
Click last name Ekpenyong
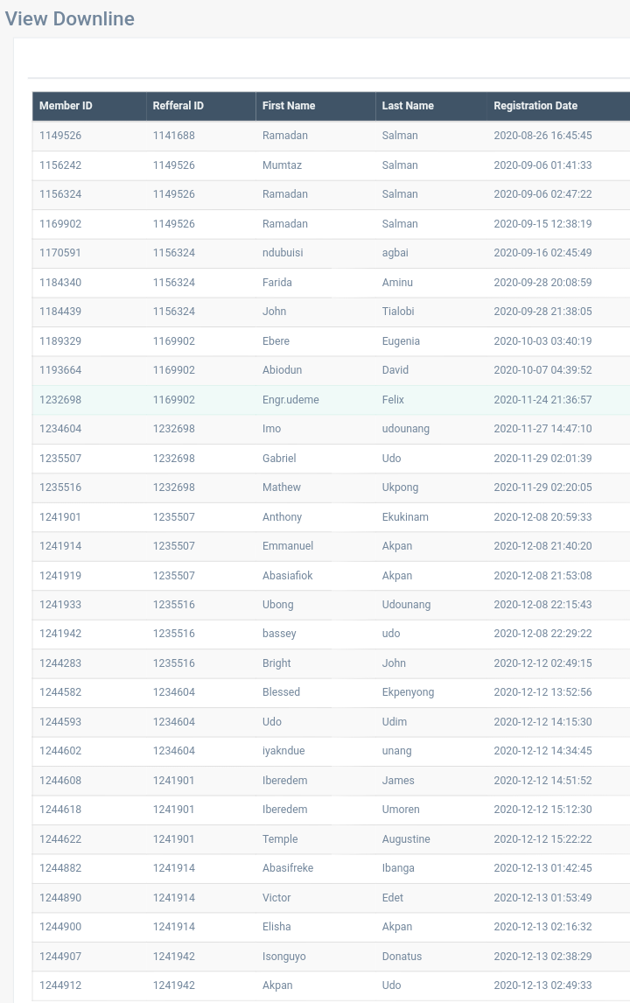point(408,692)
